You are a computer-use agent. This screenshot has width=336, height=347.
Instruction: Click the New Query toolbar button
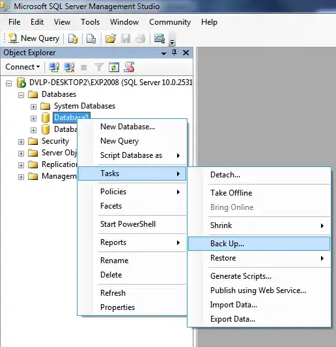click(x=34, y=38)
